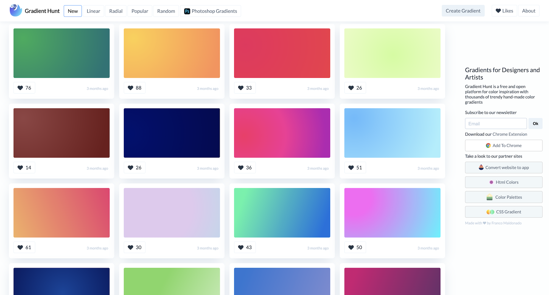Select the pink-to-purple gradient swatch
Screen dimensions: 549x295
282,133
